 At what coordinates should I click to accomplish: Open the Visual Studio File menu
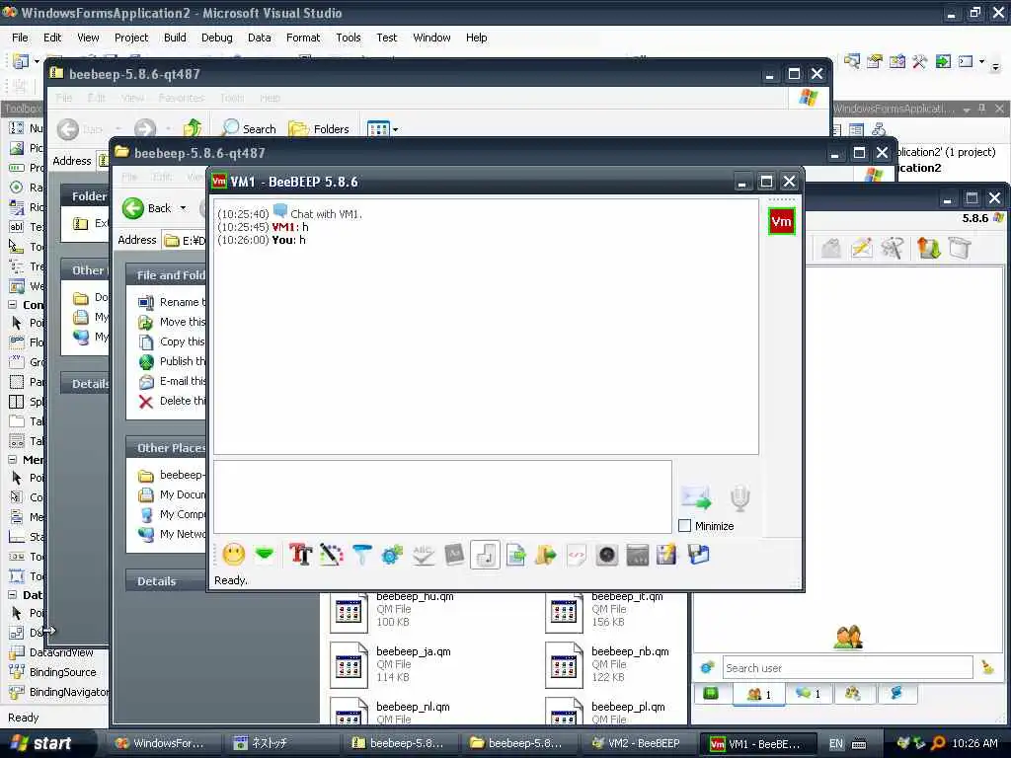20,38
